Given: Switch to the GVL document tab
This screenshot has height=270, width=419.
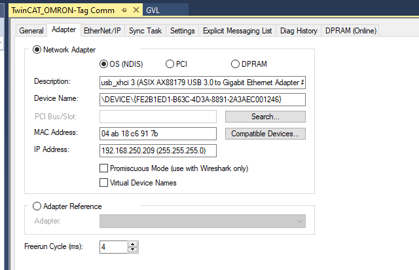Looking at the screenshot, I should [153, 10].
